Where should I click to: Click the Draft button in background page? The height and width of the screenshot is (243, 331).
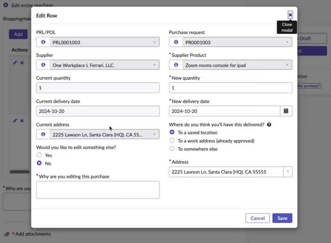[312, 38]
